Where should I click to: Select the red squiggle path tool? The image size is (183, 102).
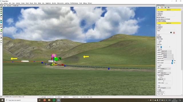coord(1,18)
